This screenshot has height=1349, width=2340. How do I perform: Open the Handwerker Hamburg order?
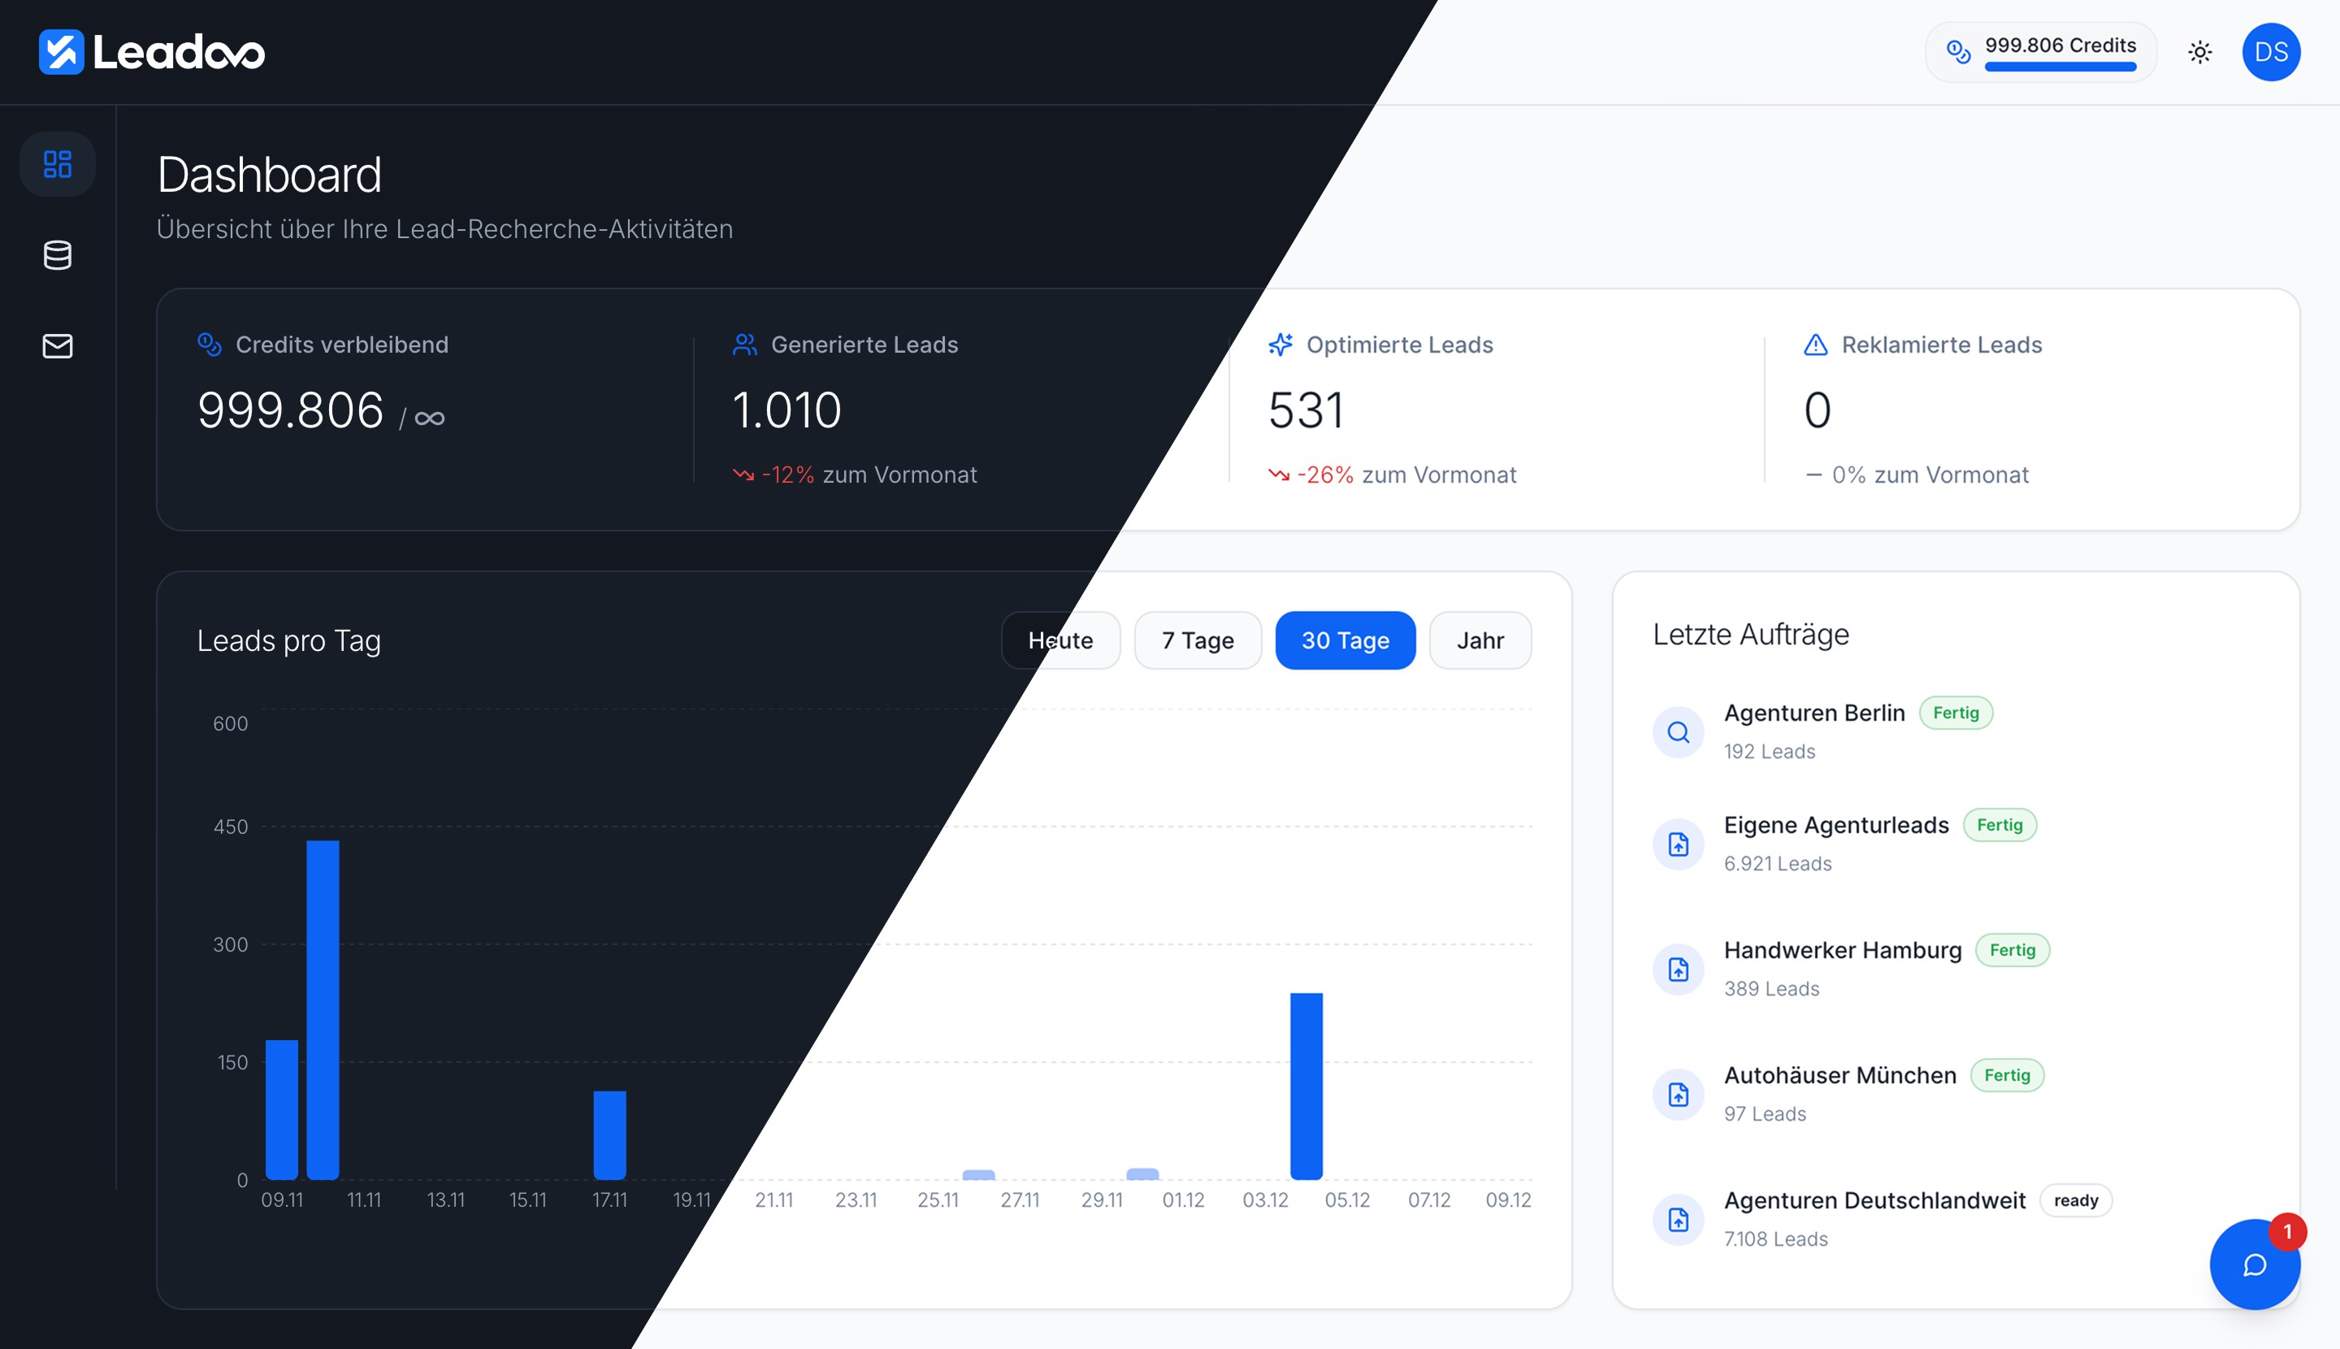point(1842,951)
